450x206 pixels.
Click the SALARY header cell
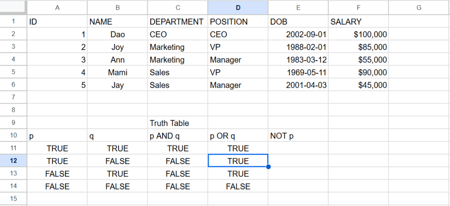point(358,22)
